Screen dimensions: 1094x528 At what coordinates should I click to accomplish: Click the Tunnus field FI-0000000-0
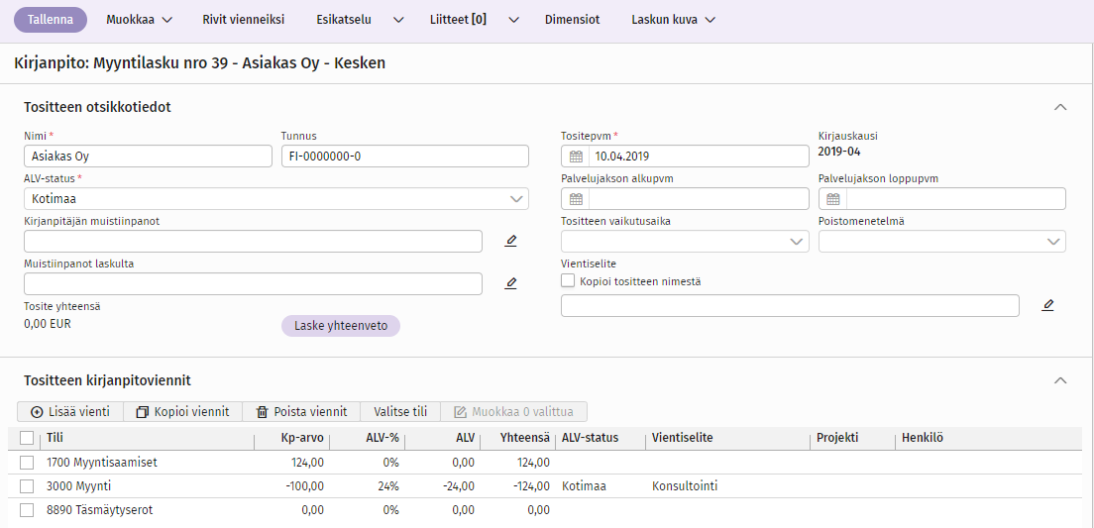coord(404,157)
